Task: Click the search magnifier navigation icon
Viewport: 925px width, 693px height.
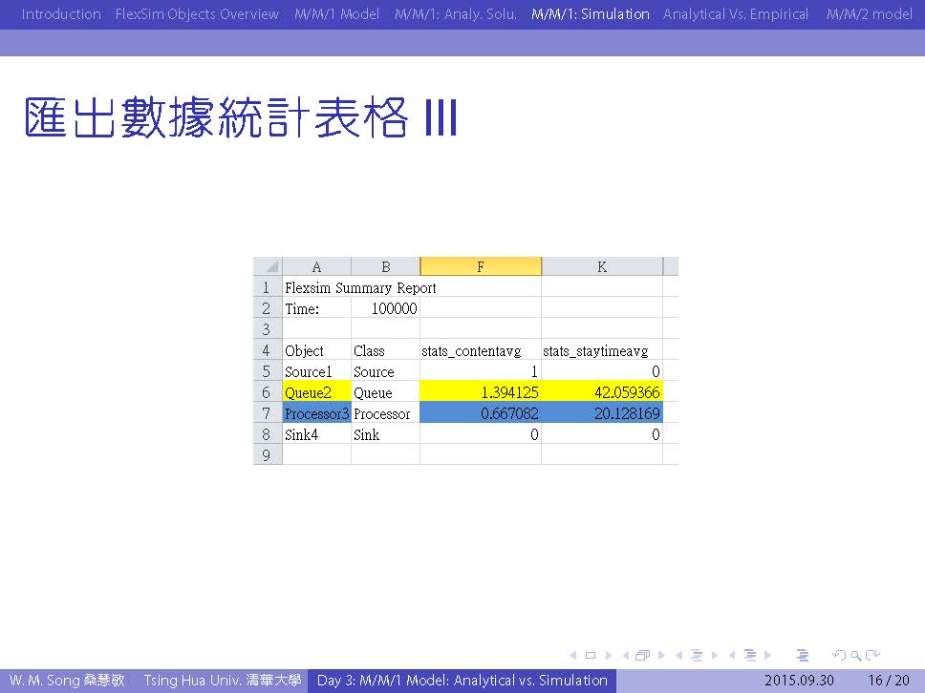Action: pos(855,656)
